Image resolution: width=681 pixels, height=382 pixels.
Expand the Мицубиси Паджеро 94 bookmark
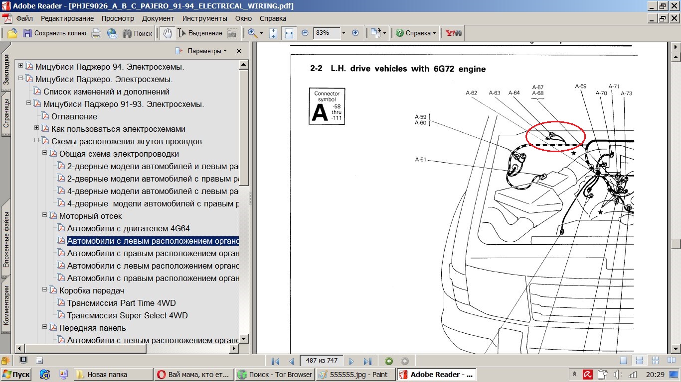[20, 66]
